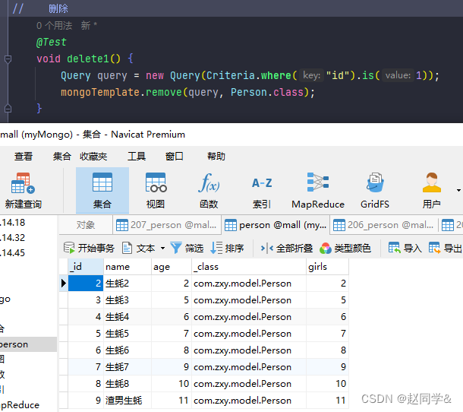
Task: Click the Filter (筛选) funnel button
Action: tap(187, 248)
